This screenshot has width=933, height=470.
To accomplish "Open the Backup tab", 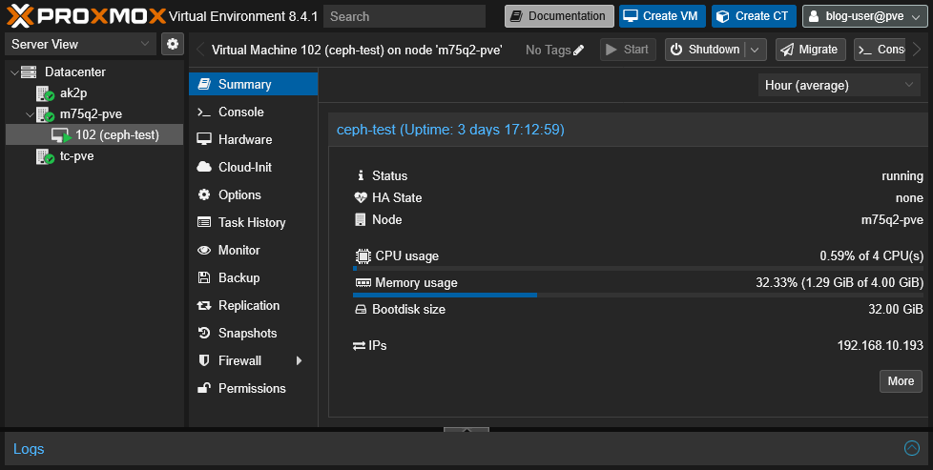I will pyautogui.click(x=254, y=277).
